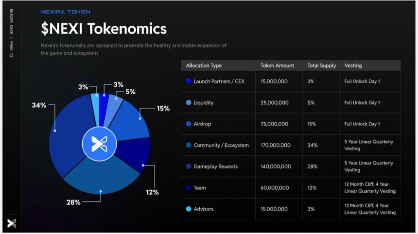Select the 15% pie slice label
418x234 pixels.
(163, 108)
